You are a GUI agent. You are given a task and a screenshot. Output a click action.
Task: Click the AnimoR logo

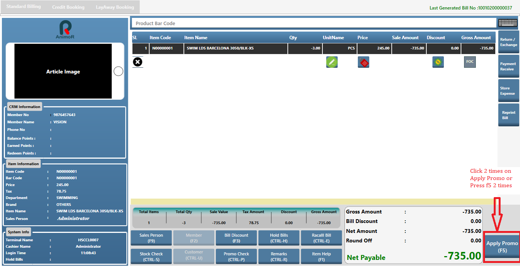[x=65, y=30]
